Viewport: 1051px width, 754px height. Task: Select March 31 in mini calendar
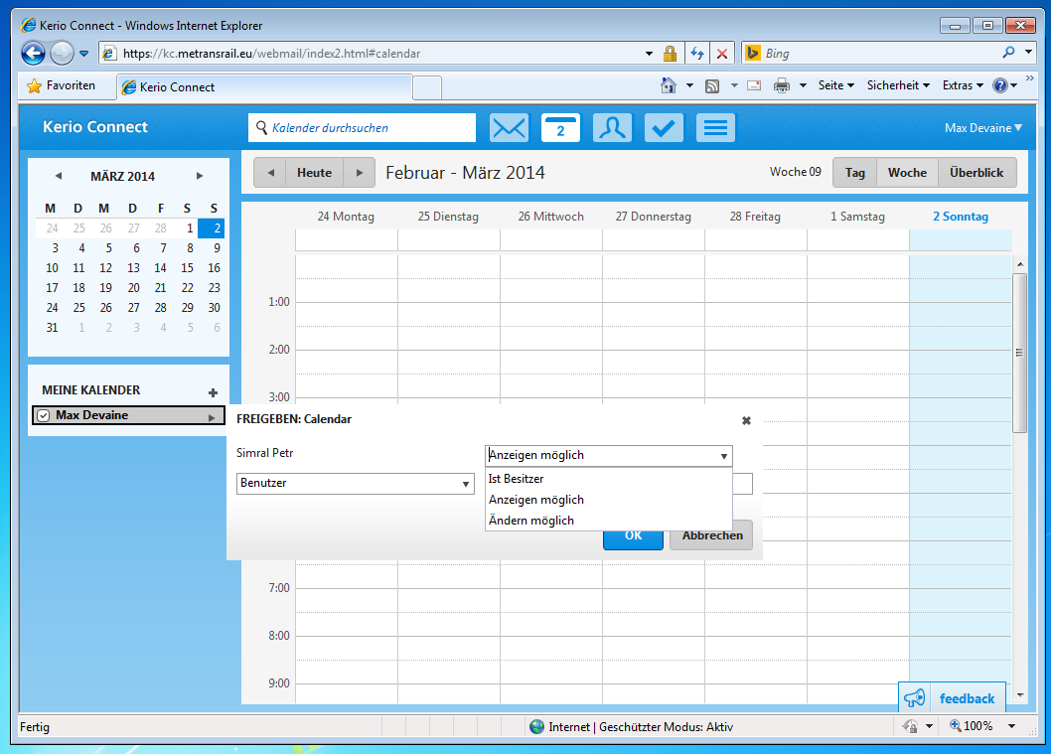click(52, 328)
